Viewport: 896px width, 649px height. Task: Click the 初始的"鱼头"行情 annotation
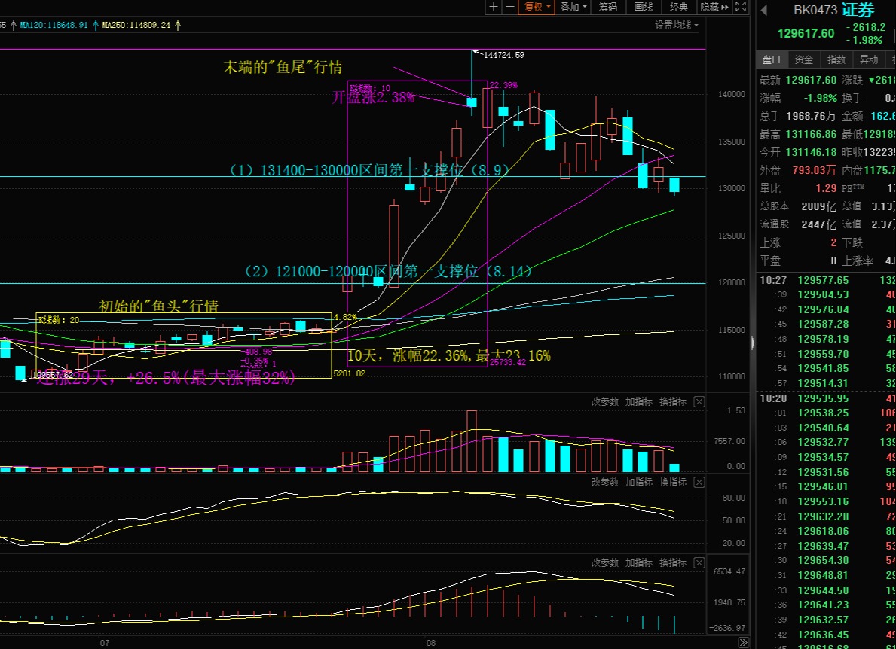pos(158,306)
